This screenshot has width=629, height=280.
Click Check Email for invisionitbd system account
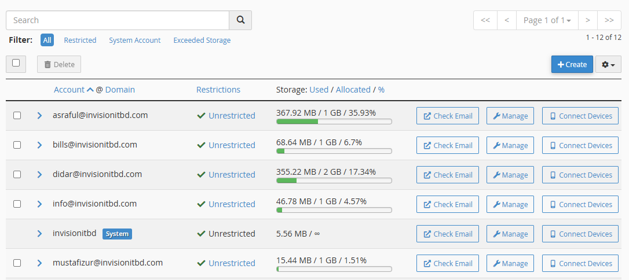coord(448,234)
